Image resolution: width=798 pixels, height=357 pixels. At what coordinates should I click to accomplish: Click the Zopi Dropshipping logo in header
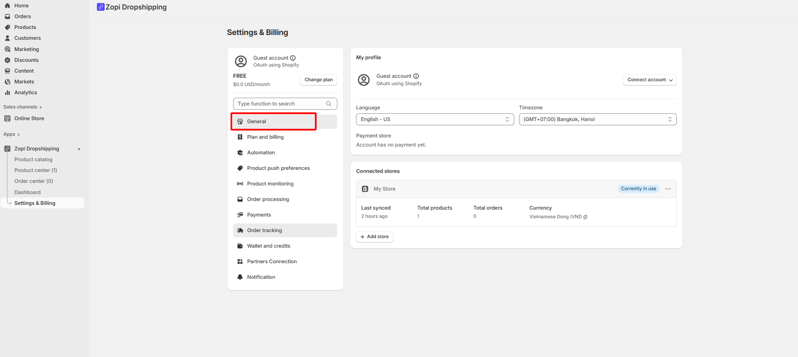101,7
